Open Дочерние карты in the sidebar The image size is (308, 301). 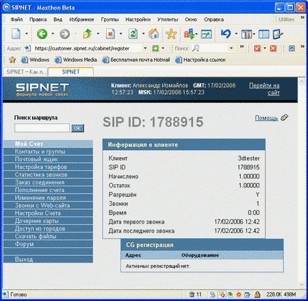48,221
